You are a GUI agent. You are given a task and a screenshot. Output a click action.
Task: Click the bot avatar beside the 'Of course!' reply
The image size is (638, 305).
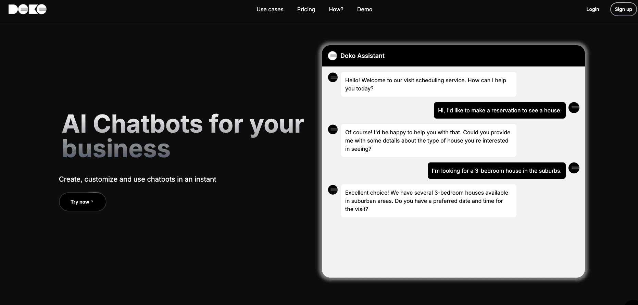click(333, 130)
